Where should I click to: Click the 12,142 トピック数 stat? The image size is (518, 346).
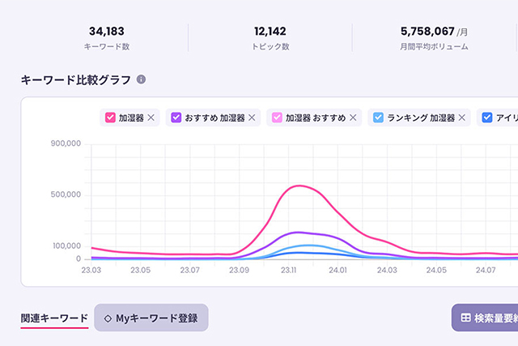click(271, 37)
